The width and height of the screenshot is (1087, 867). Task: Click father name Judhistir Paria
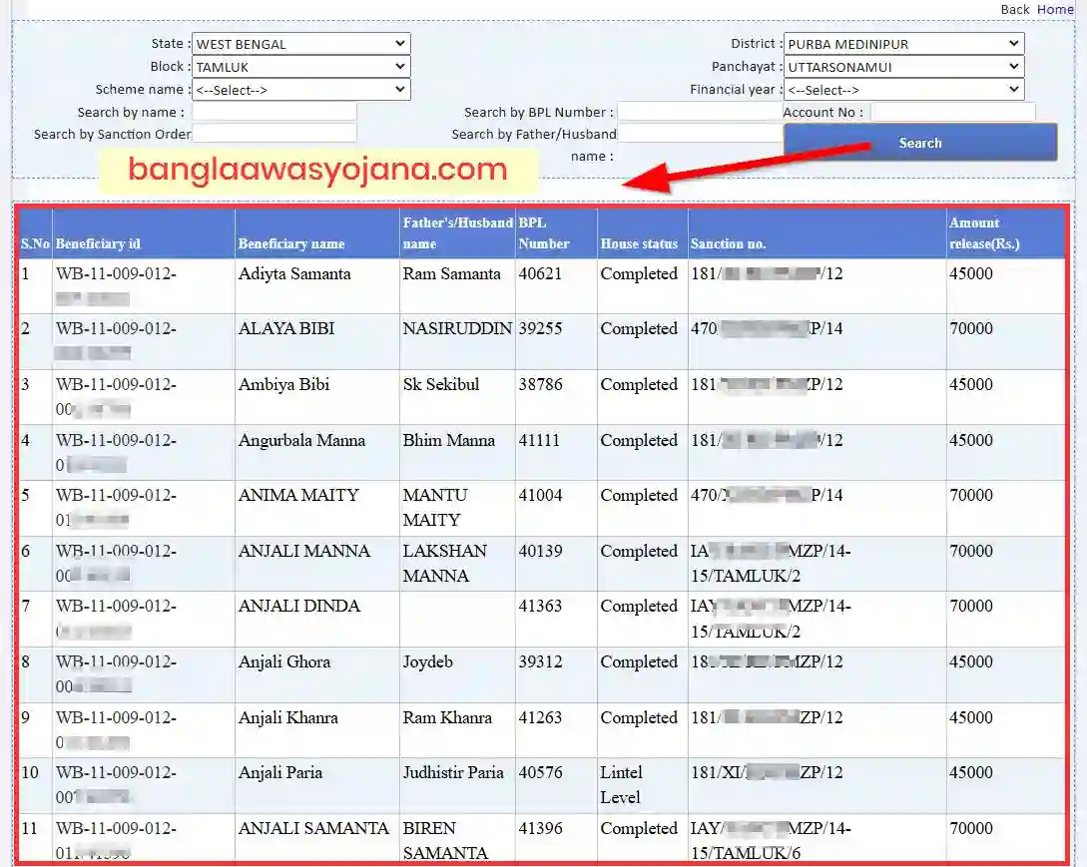click(x=453, y=772)
